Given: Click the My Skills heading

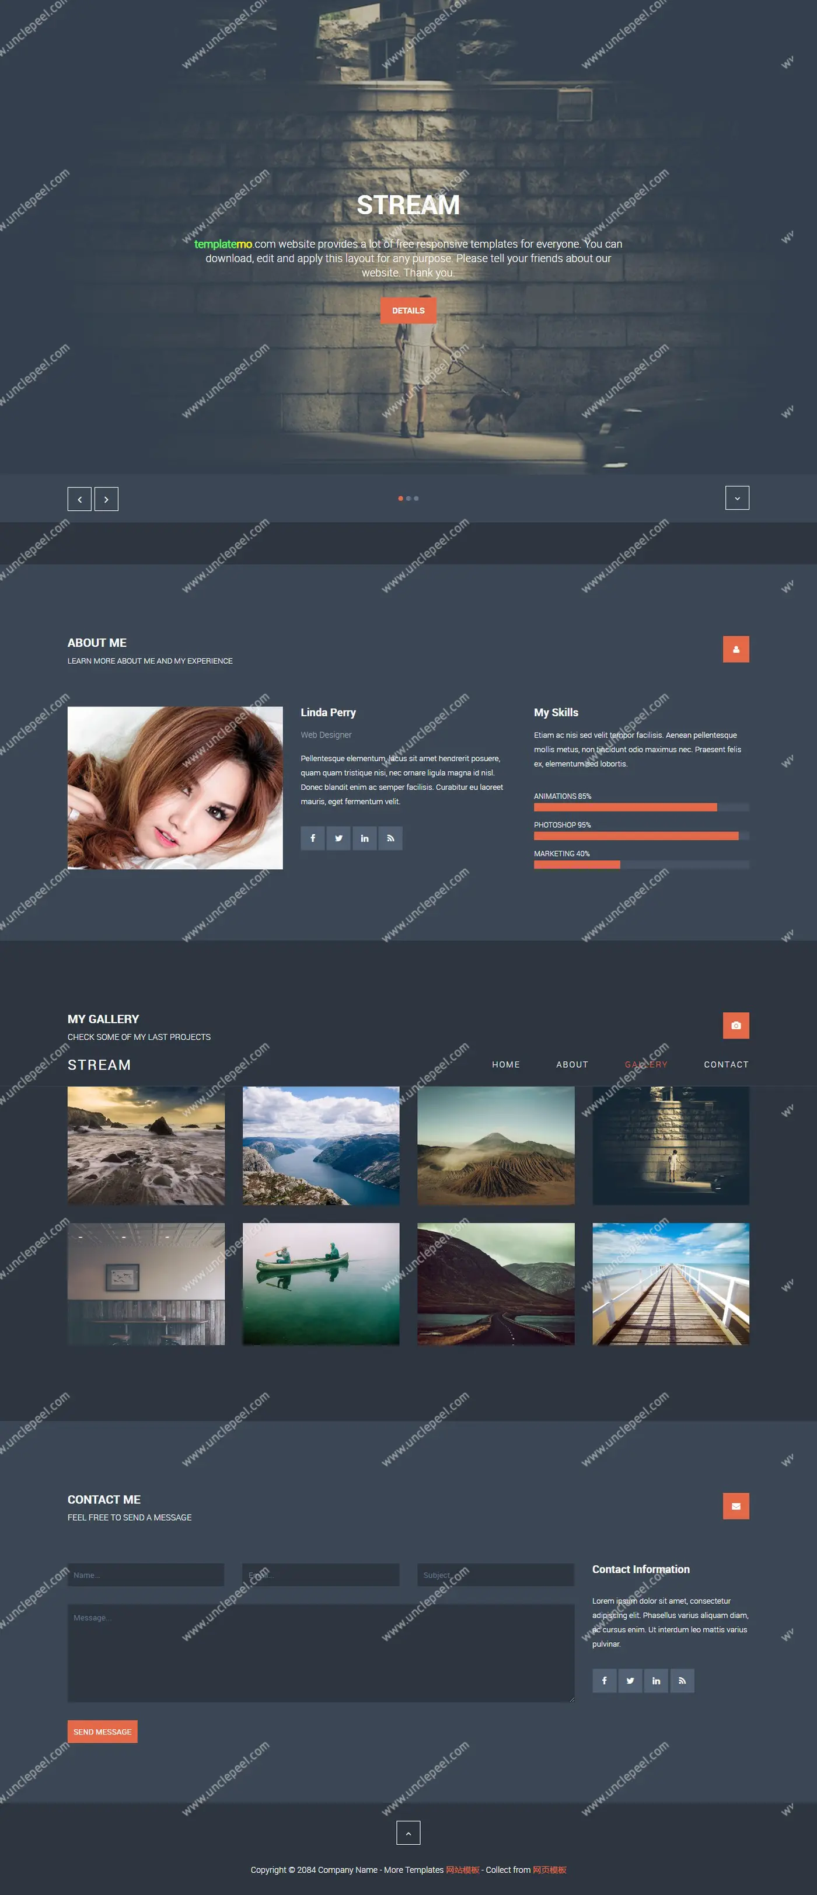Looking at the screenshot, I should point(556,713).
